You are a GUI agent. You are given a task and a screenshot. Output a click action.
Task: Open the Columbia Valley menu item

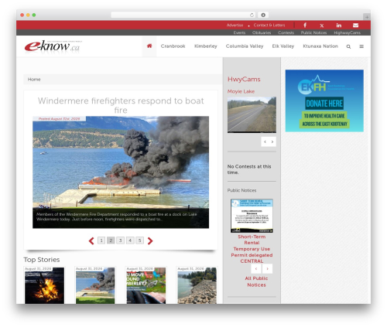click(245, 46)
